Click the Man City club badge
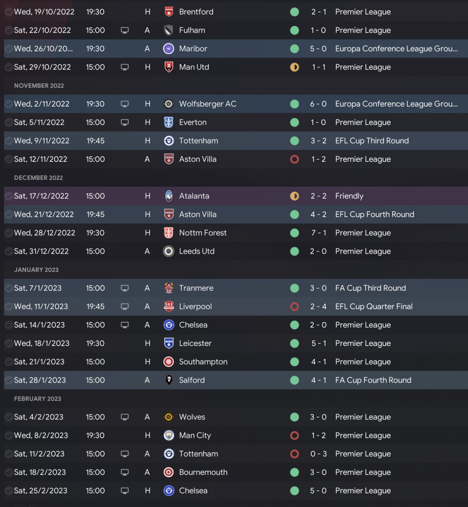 169,435
